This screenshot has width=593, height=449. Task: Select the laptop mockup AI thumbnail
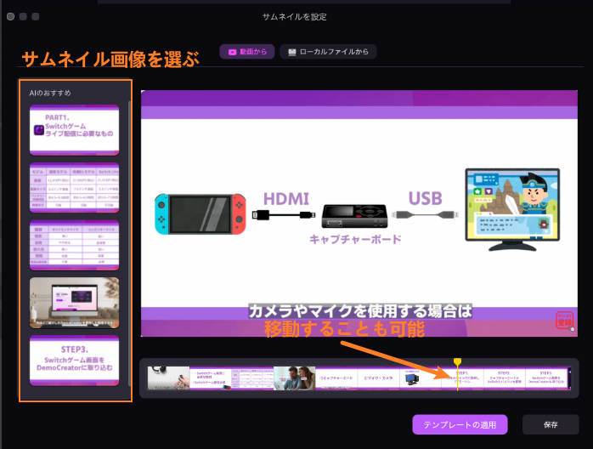click(74, 303)
